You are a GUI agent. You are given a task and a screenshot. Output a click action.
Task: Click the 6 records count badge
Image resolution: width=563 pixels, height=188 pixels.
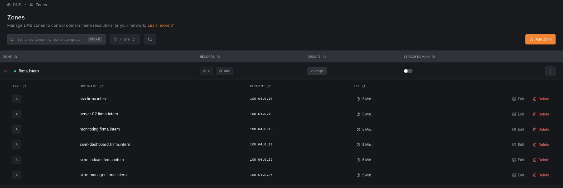pyautogui.click(x=206, y=71)
